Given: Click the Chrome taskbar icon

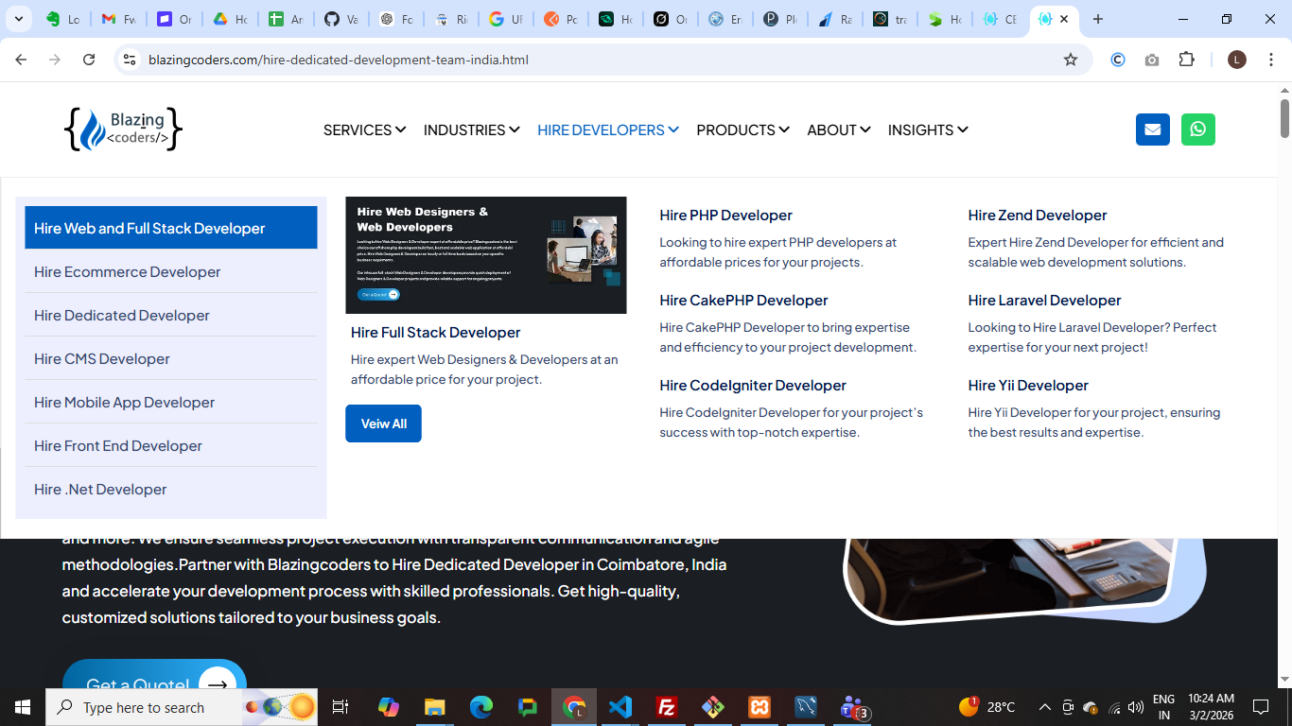Looking at the screenshot, I should [x=574, y=707].
